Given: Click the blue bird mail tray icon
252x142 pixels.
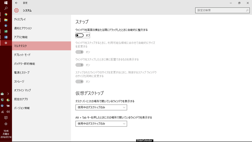Looking at the screenshot, I should coord(2,106).
